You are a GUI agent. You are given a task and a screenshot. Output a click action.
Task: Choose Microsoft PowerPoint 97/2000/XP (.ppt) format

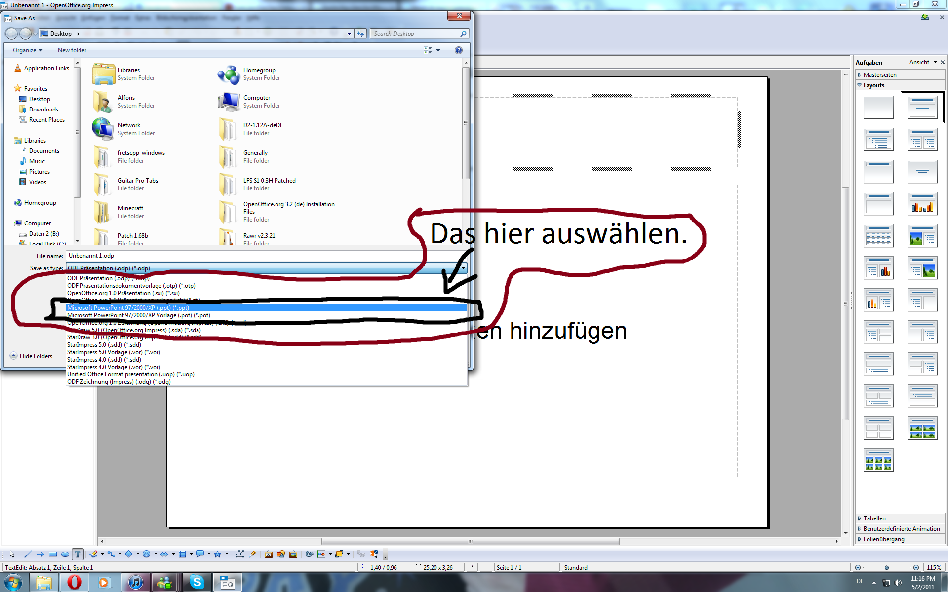click(x=128, y=308)
